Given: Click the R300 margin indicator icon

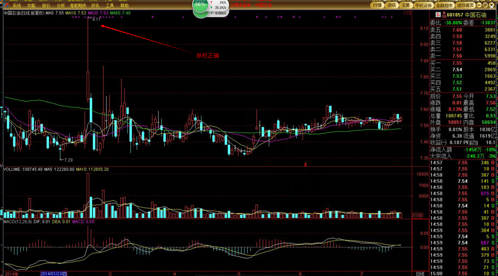Looking at the screenshot, I should 443,15.
